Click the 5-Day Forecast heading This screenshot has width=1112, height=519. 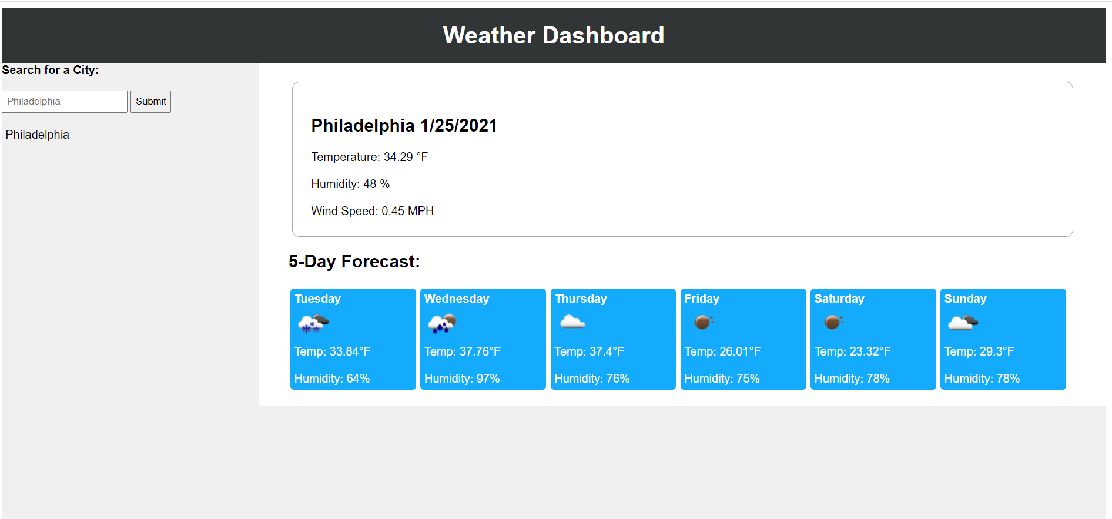tap(354, 261)
